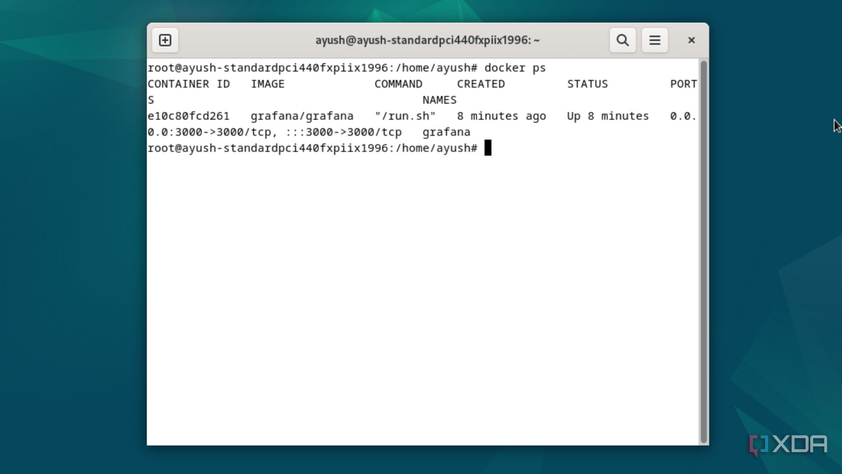This screenshot has width=842, height=474.
Task: Close the terminal window
Action: pyautogui.click(x=691, y=40)
